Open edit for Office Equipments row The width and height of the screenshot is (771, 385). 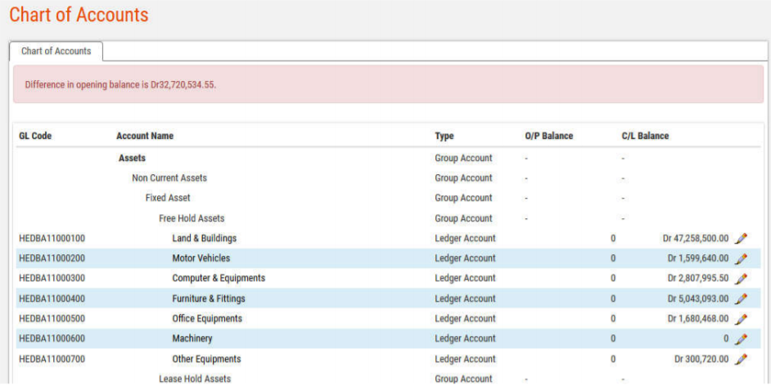741,319
